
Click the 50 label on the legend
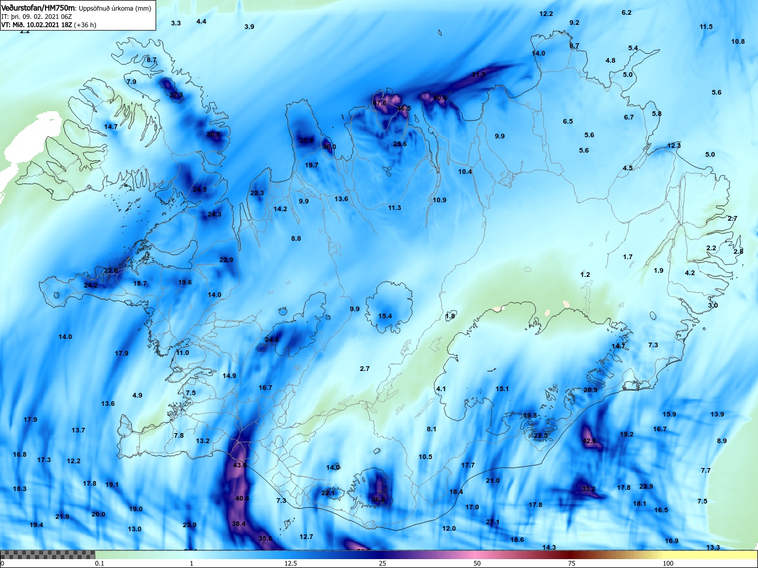click(477, 563)
